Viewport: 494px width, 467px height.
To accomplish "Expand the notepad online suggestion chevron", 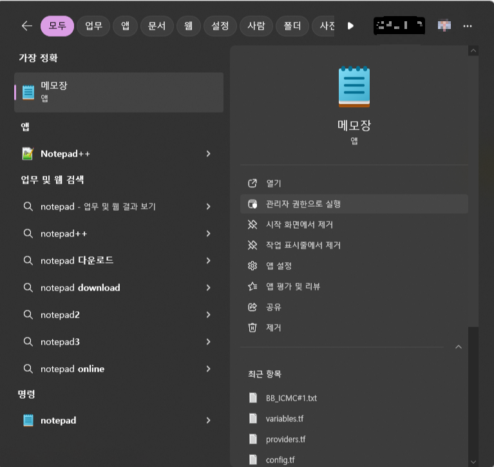I will click(x=208, y=369).
